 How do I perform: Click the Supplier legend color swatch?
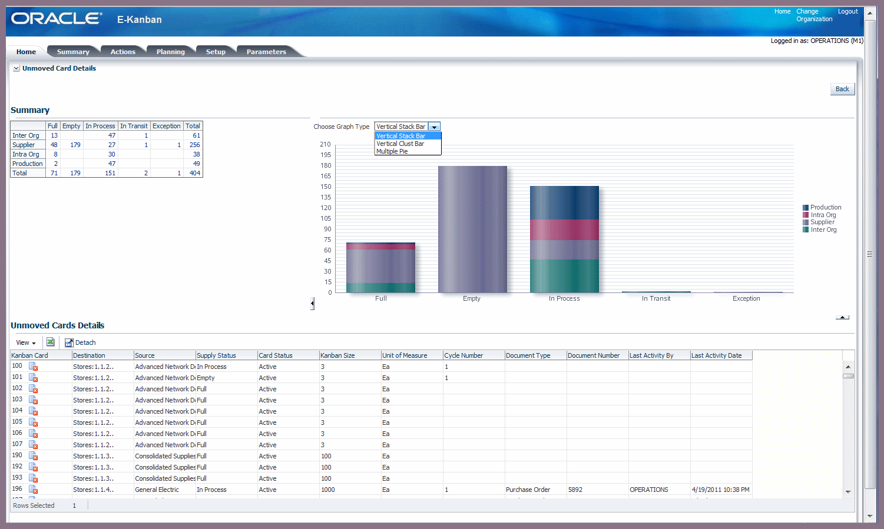pos(806,222)
